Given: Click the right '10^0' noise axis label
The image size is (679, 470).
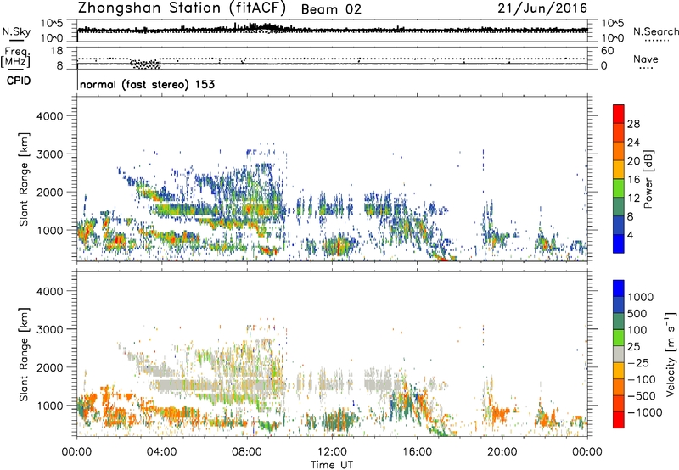Looking at the screenshot, I should click(612, 38).
